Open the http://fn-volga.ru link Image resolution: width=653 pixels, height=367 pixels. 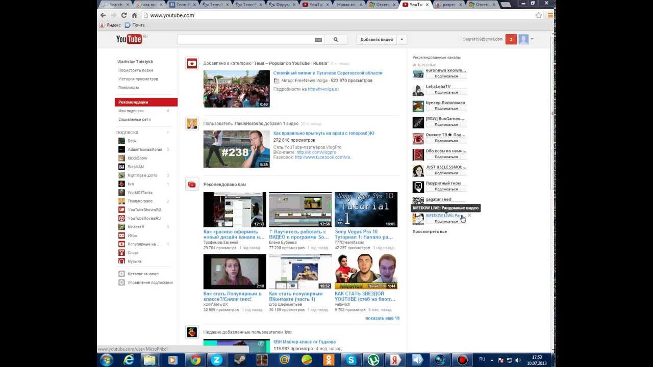click(x=323, y=89)
